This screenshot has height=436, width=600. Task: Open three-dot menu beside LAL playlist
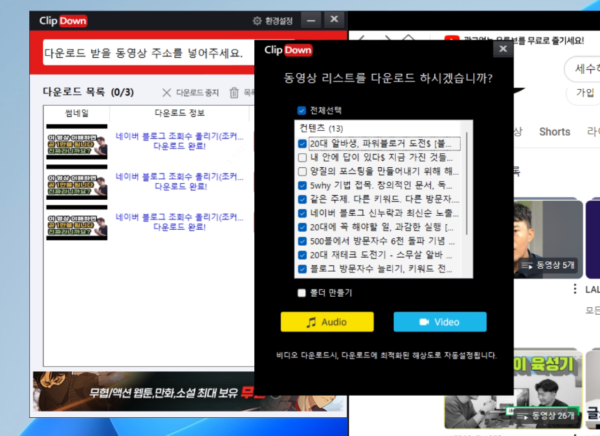point(575,289)
